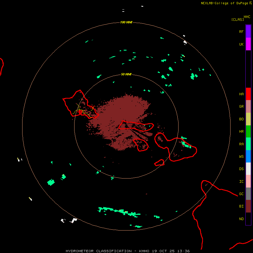Click the HHC product label
Image resolution: width=253 pixels, height=253 pixels.
247,17
